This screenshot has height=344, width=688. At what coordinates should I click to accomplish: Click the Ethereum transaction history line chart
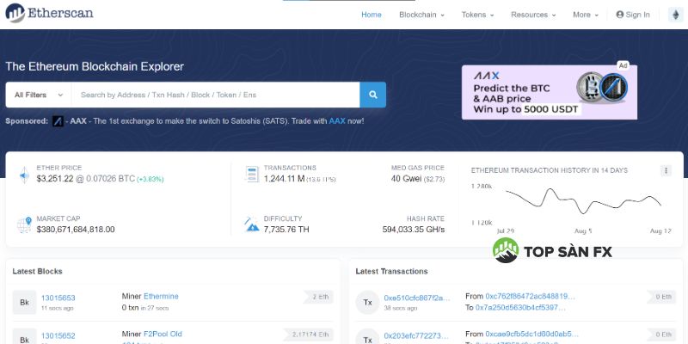click(584, 201)
